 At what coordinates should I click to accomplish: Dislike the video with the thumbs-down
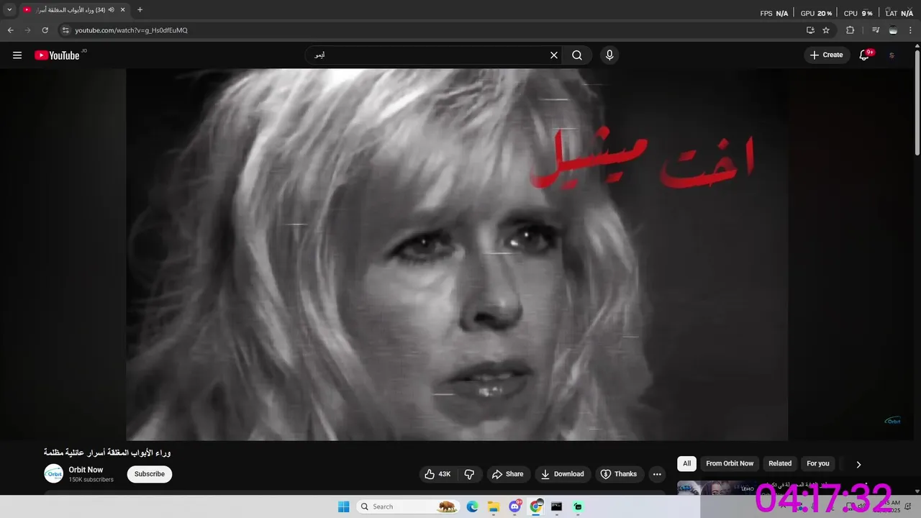coord(469,474)
